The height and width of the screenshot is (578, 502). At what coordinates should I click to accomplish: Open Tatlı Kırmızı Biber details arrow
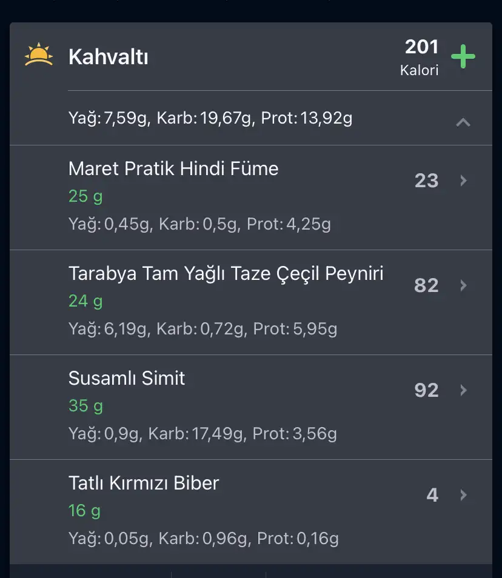(464, 494)
